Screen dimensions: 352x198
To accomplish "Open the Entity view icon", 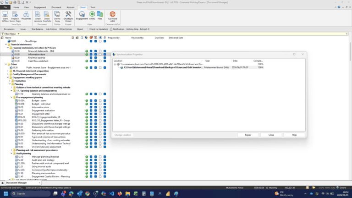I will coord(92,16).
